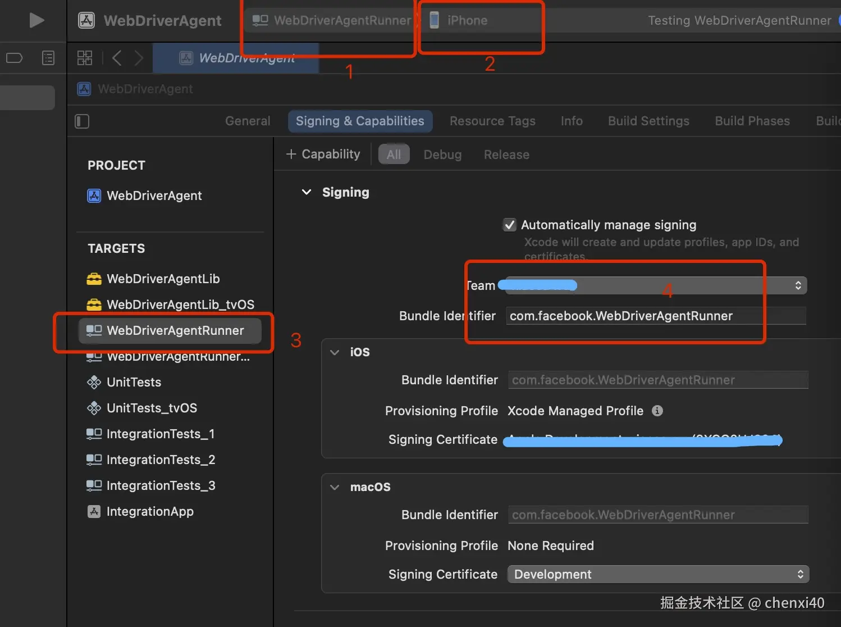Screen dimensions: 841x627
Task: Run the build with the play button
Action: tap(36, 20)
